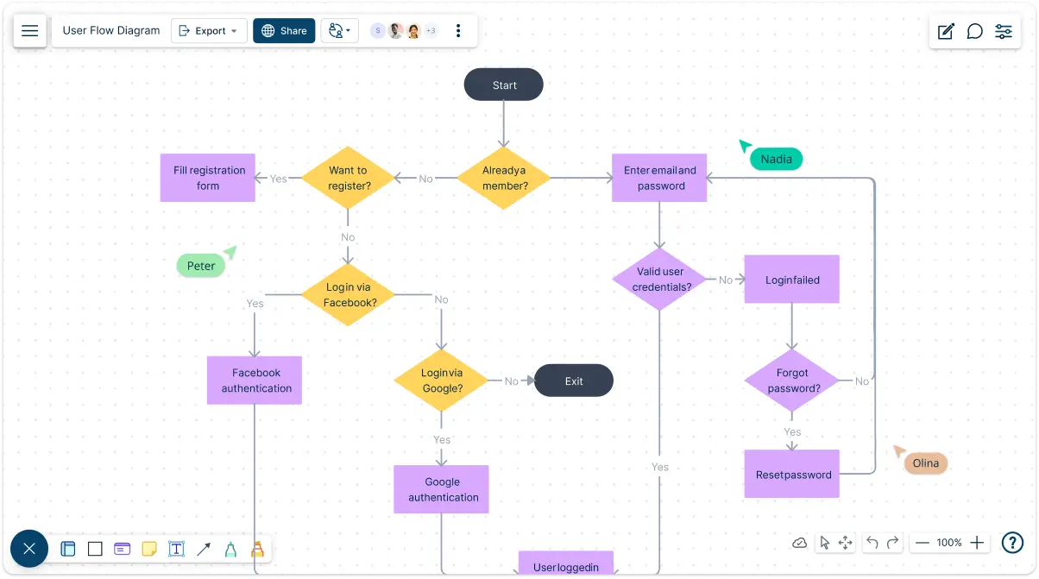Image resolution: width=1039 pixels, height=579 pixels.
Task: Select the 'Enter email and password' box
Action: point(659,178)
